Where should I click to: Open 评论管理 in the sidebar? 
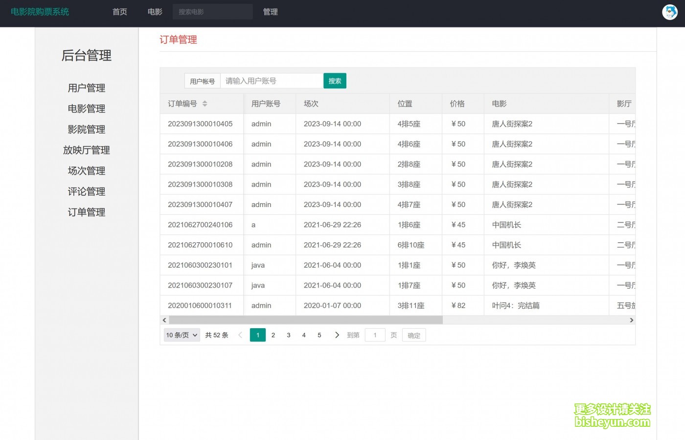click(87, 191)
